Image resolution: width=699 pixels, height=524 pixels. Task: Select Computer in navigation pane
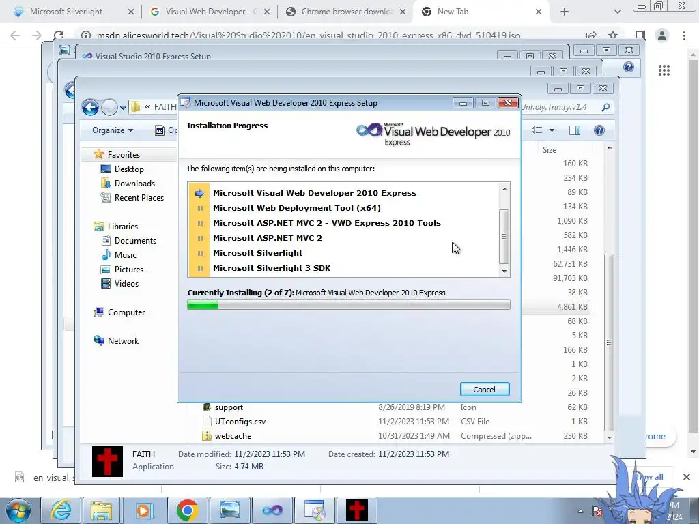(126, 312)
